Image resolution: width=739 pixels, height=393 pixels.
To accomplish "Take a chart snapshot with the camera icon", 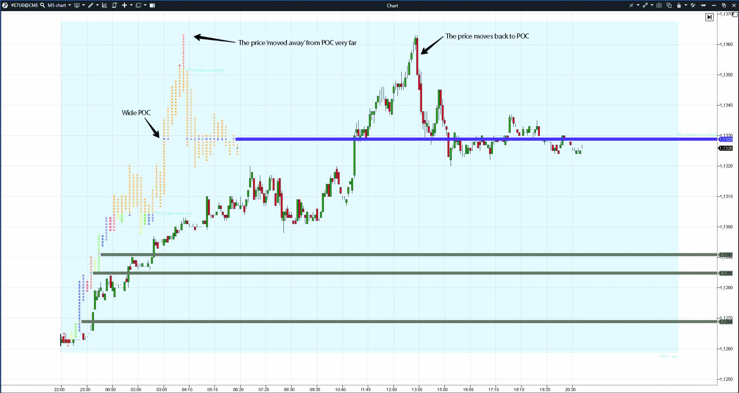I will click(659, 5).
